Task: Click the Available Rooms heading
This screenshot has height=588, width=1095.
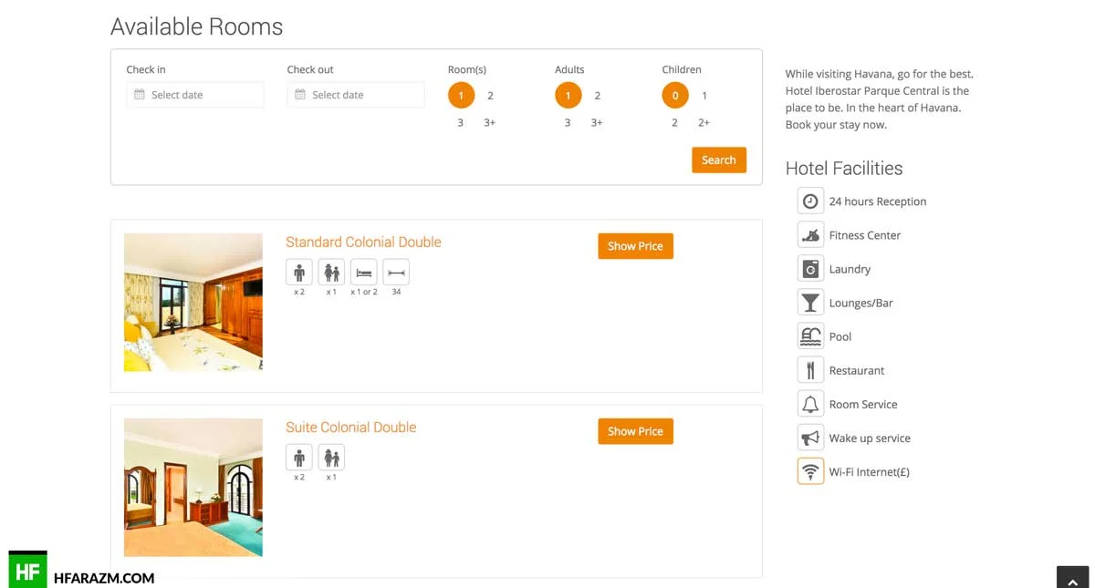Action: (x=196, y=26)
